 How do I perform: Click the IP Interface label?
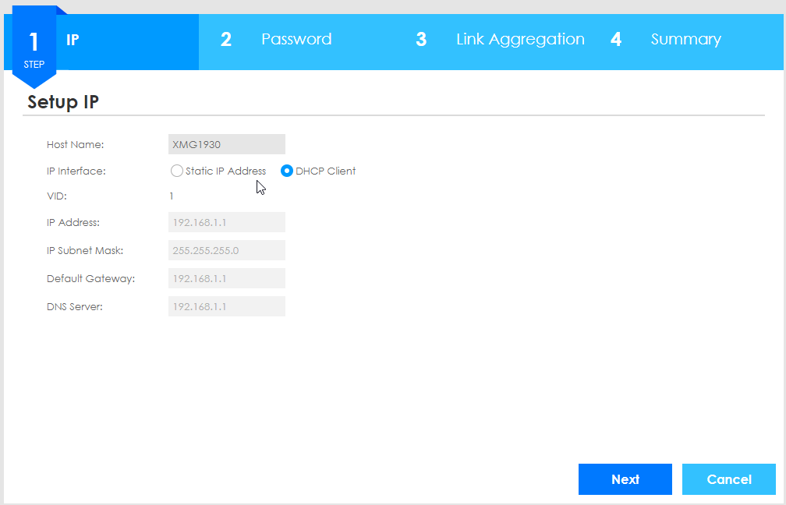point(76,171)
